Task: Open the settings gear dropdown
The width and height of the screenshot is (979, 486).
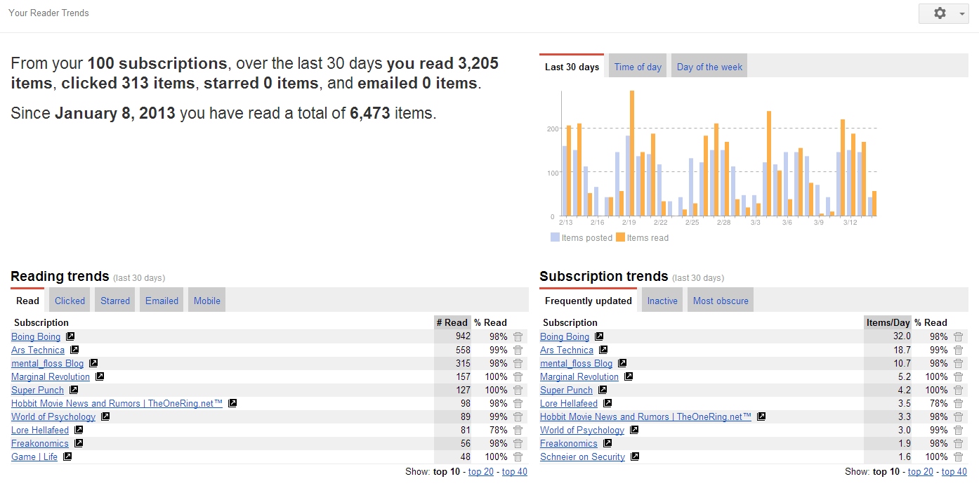Action: [x=943, y=13]
